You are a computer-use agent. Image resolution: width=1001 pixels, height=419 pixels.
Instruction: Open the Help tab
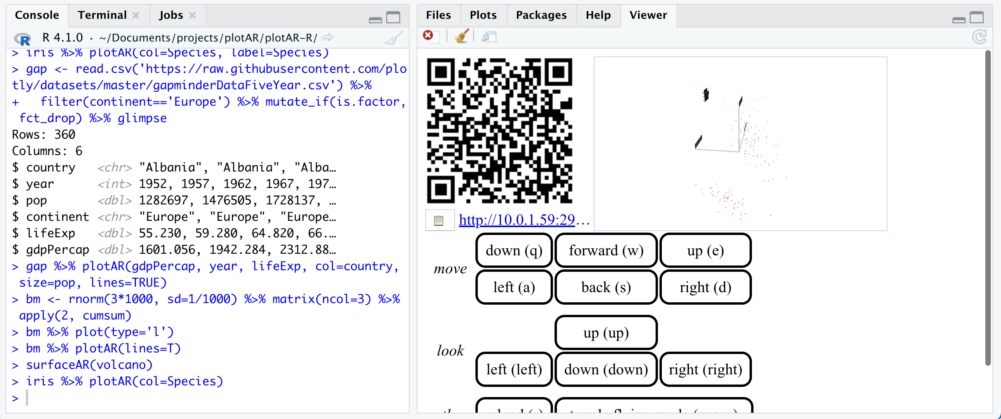(598, 15)
